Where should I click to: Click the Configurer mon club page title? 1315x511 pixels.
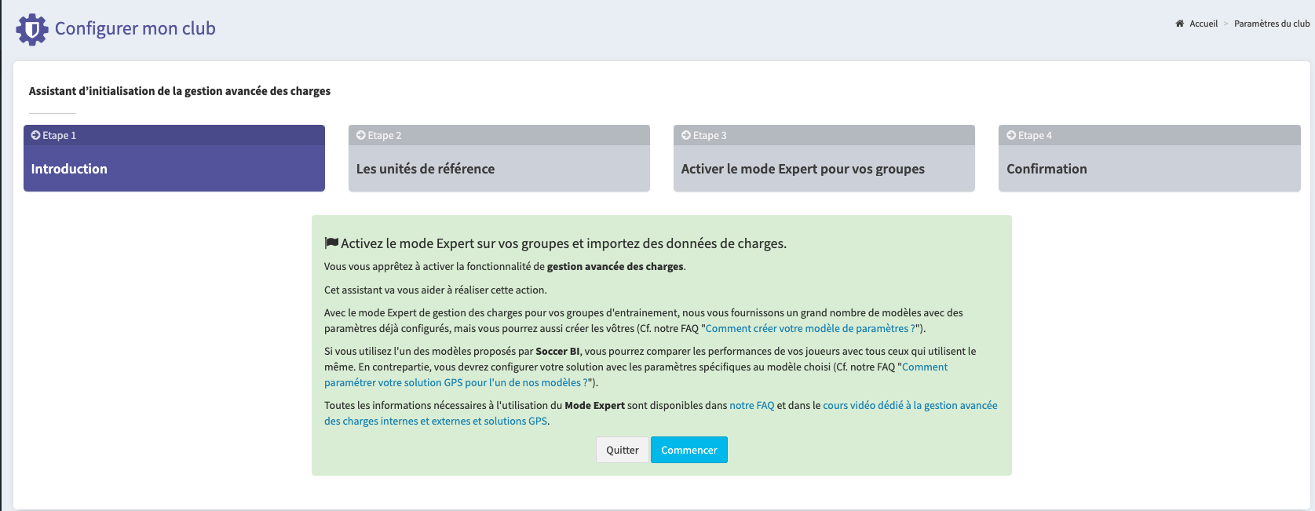135,28
